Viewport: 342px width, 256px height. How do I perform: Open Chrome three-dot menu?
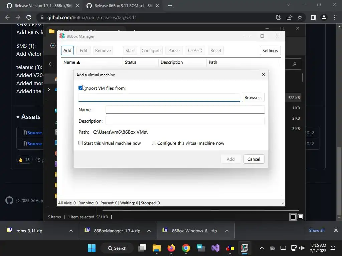335,17
